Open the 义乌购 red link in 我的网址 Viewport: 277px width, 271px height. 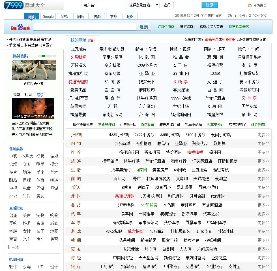click(249, 98)
